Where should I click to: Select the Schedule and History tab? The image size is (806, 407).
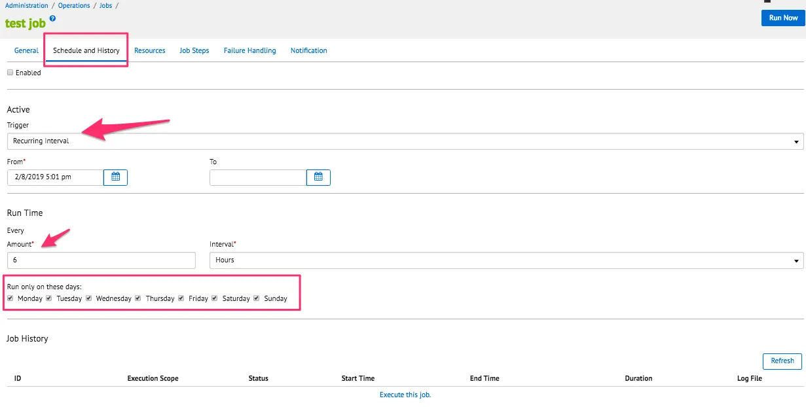[x=86, y=50]
